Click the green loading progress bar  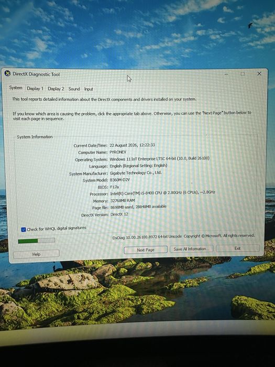[37, 240]
